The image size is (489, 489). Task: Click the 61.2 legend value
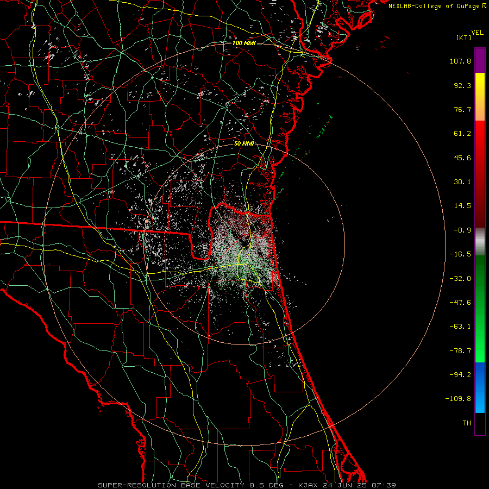tap(462, 134)
